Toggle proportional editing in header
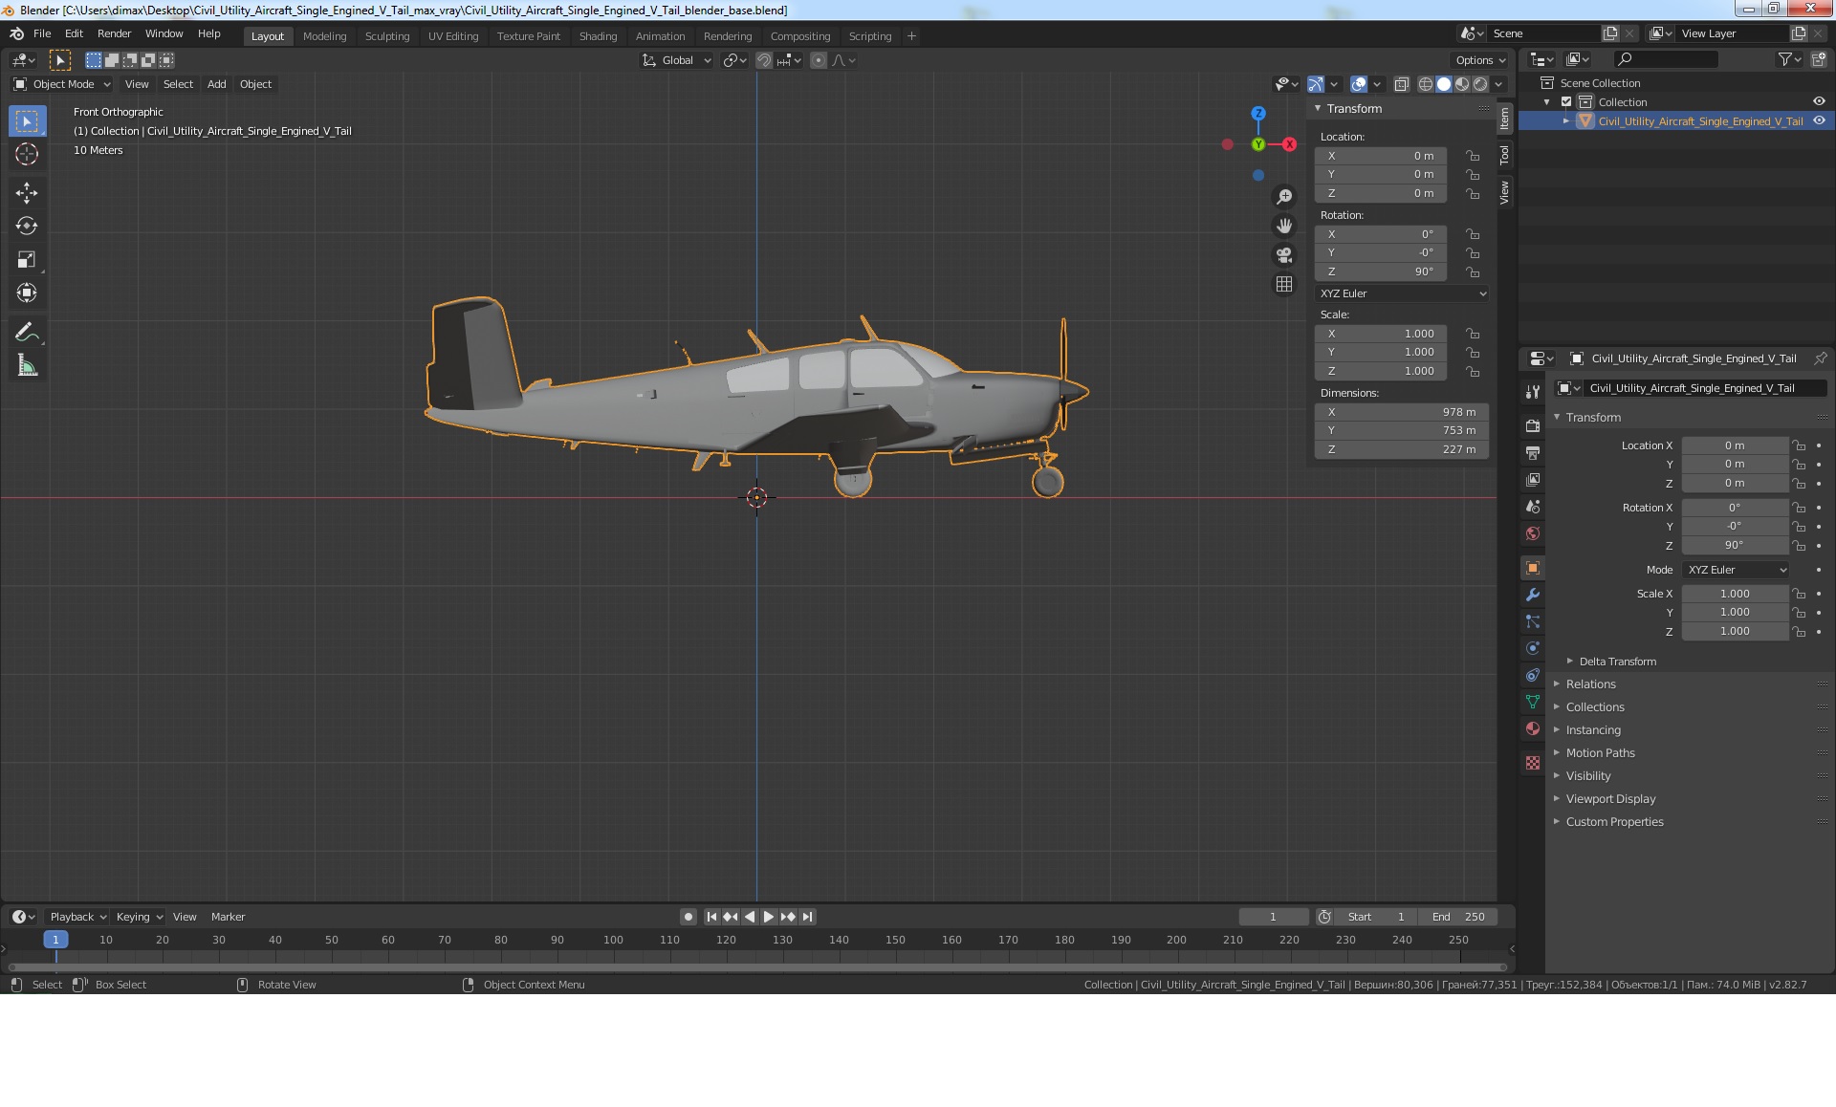 pyautogui.click(x=819, y=60)
